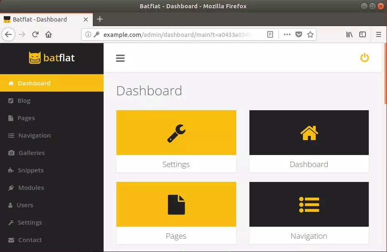
Task: Log out using the yellow power icon
Action: (364, 58)
